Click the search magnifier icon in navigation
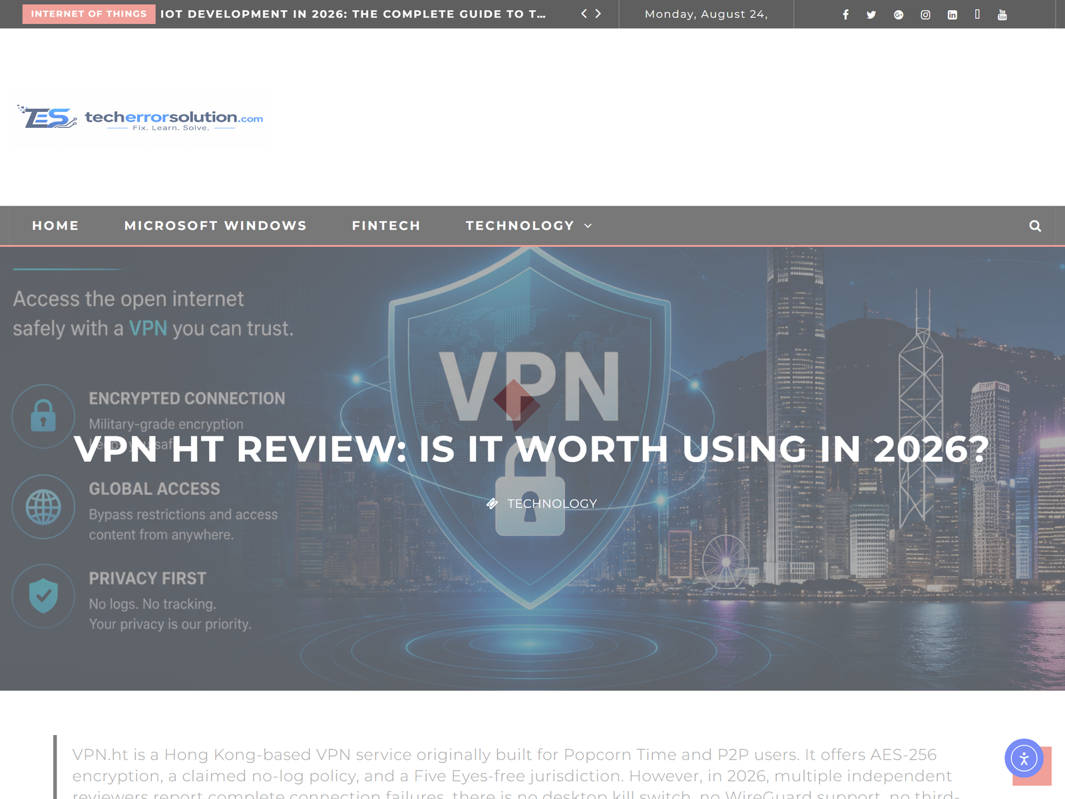The image size is (1065, 799). (x=1035, y=226)
